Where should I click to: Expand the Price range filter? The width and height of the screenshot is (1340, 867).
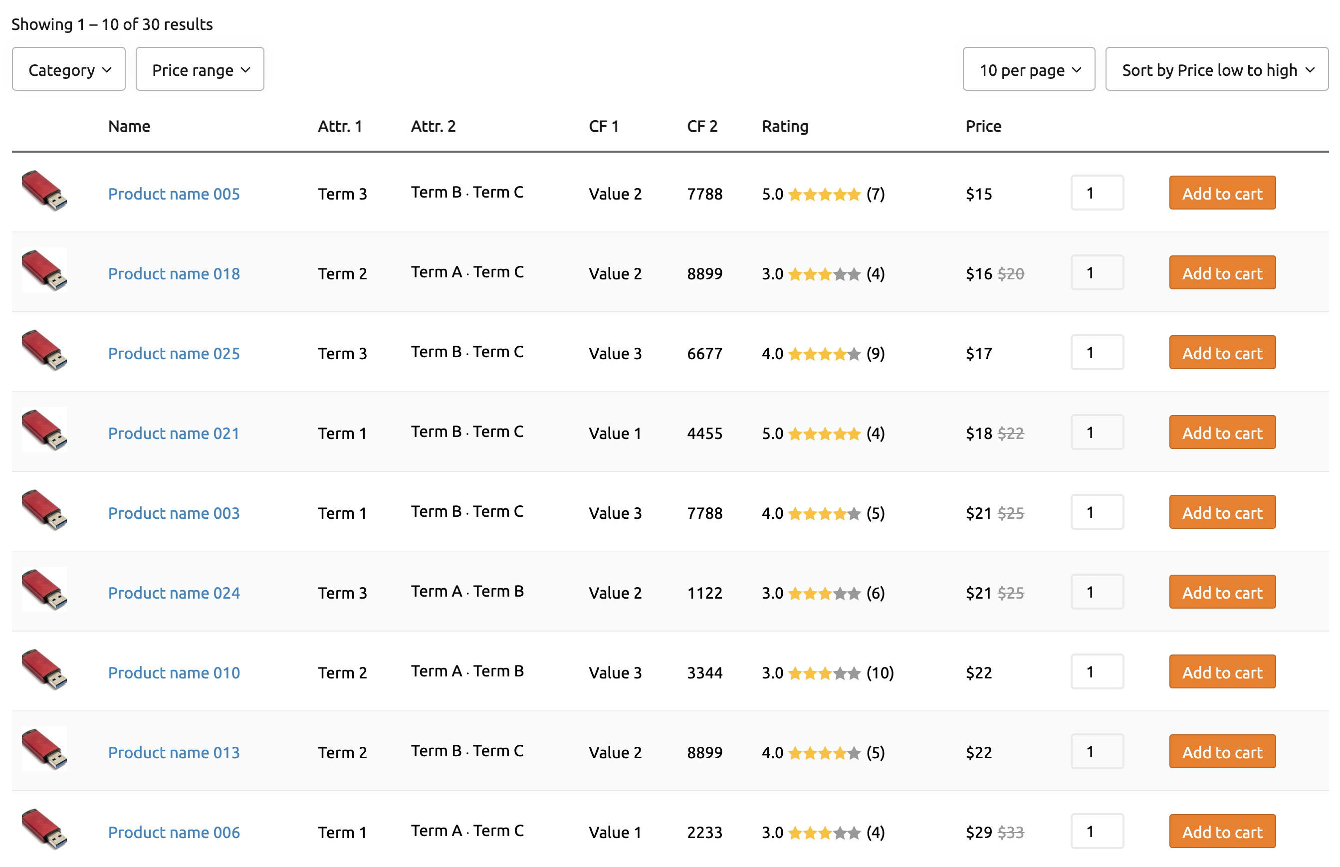(x=200, y=69)
